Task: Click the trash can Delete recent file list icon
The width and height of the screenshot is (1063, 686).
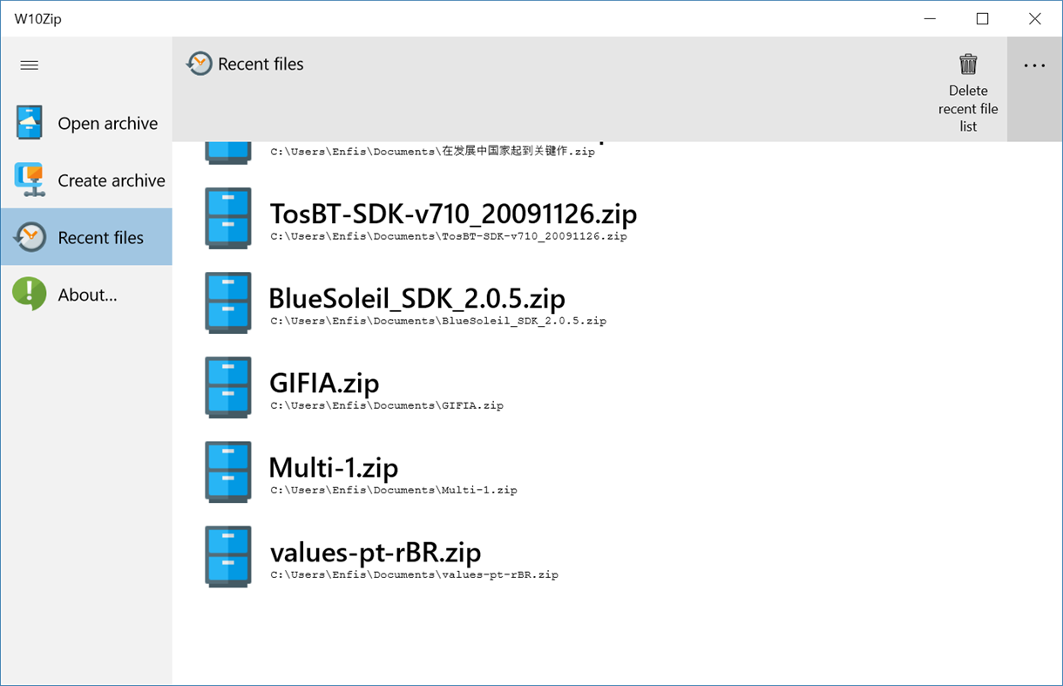Action: [968, 63]
